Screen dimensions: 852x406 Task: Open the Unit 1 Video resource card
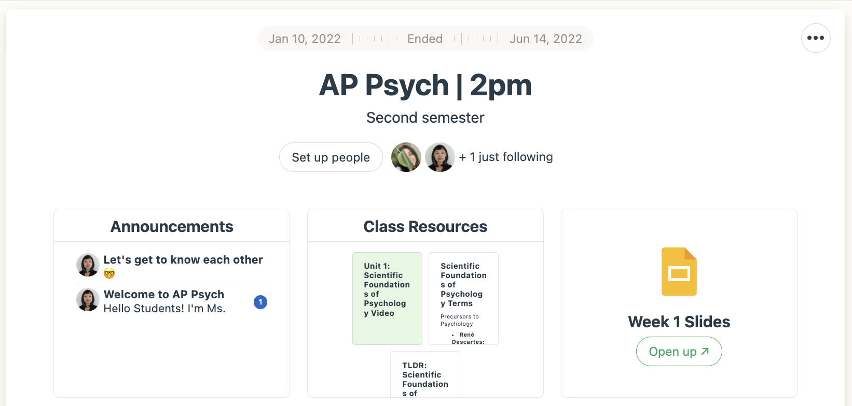pyautogui.click(x=387, y=298)
